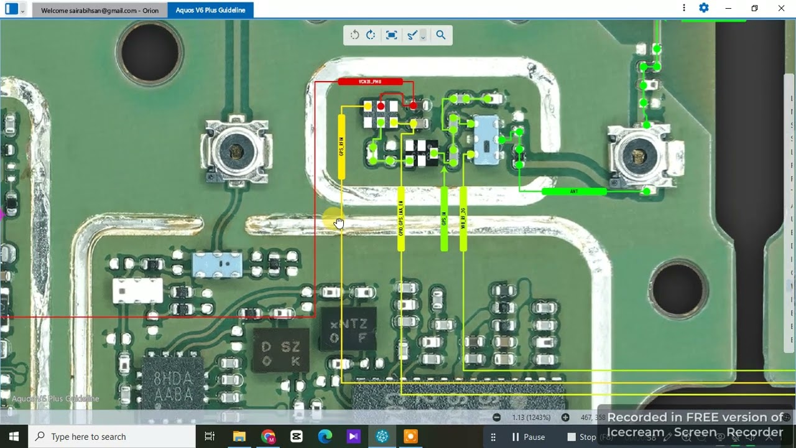
Task: Switch to the Welcome Orion tab
Action: [99, 10]
